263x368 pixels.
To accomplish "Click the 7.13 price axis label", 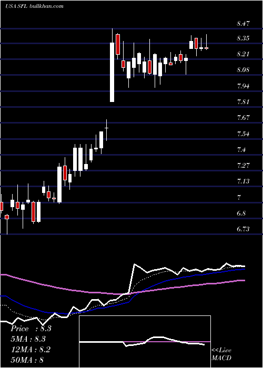I will 243,181.
